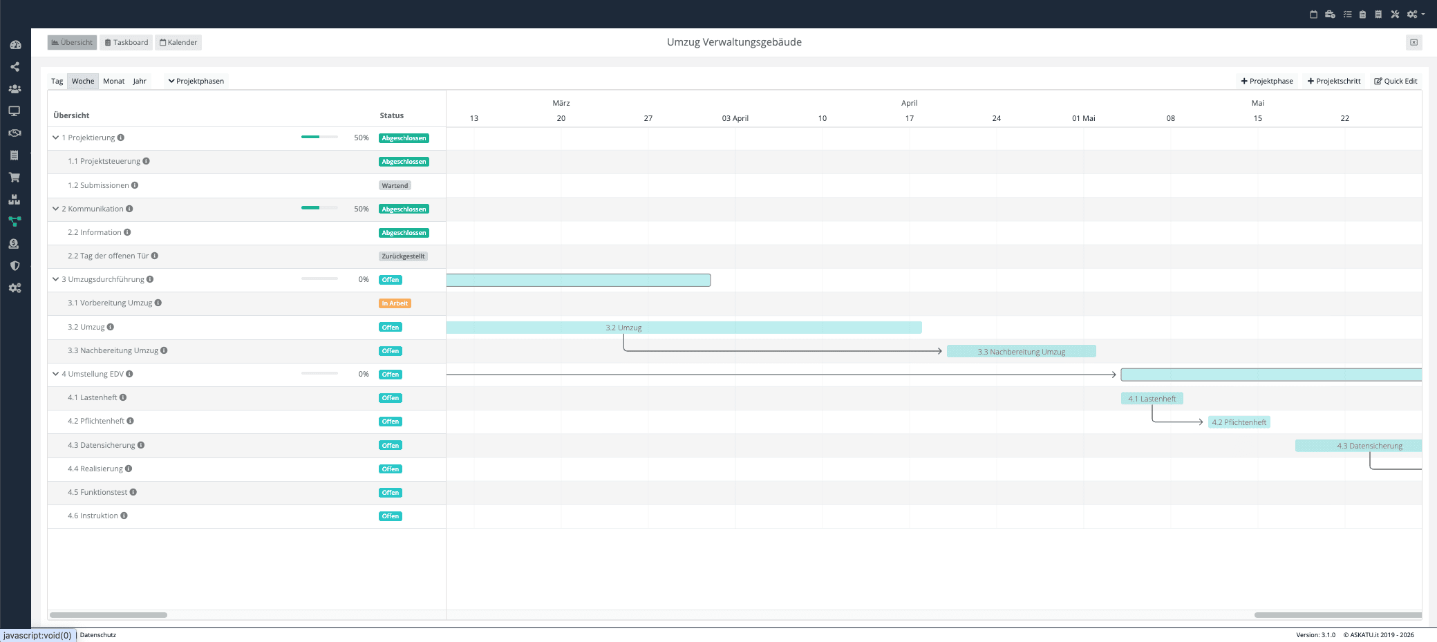Open the cogs dropdown in top bar
The height and width of the screenshot is (642, 1437).
click(x=1415, y=14)
